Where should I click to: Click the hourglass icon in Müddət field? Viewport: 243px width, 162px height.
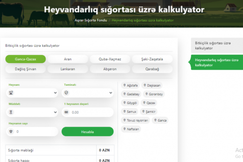(11, 112)
